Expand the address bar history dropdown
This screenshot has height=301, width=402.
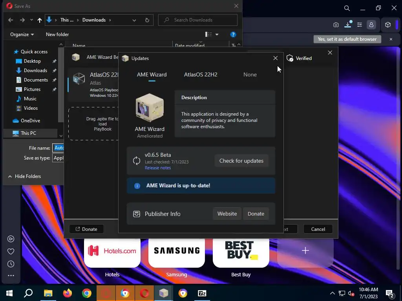tap(134, 20)
